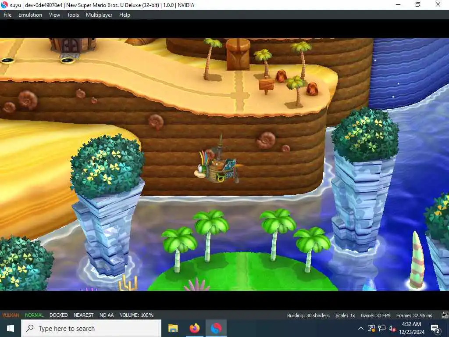
Task: Minimize the suyu window
Action: point(398,4)
